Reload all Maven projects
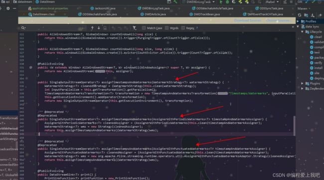This screenshot has width=324, height=180. click(300, 15)
